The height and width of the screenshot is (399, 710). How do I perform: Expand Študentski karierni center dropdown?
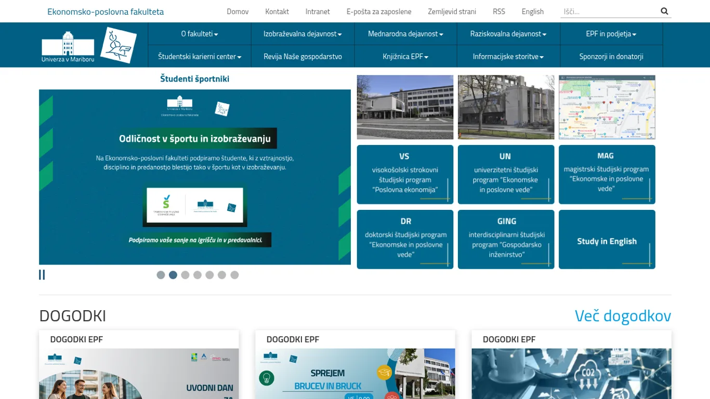(x=200, y=56)
